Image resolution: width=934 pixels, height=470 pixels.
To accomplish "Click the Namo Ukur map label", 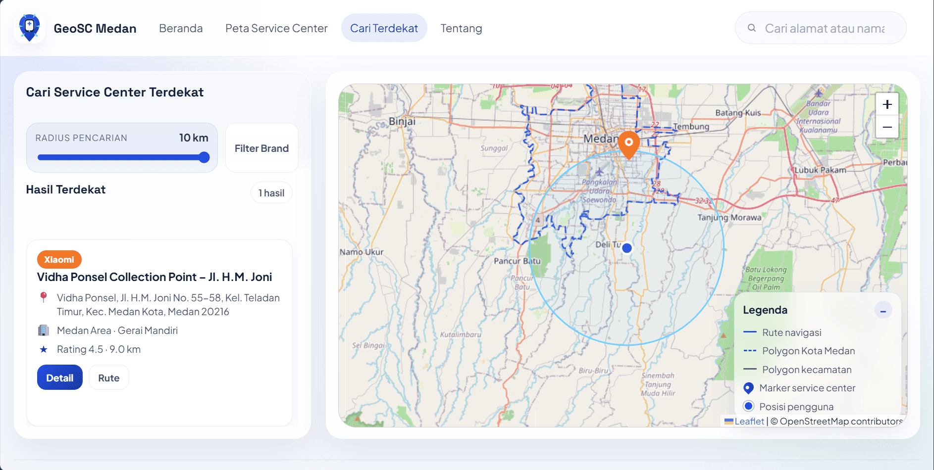I will (362, 252).
